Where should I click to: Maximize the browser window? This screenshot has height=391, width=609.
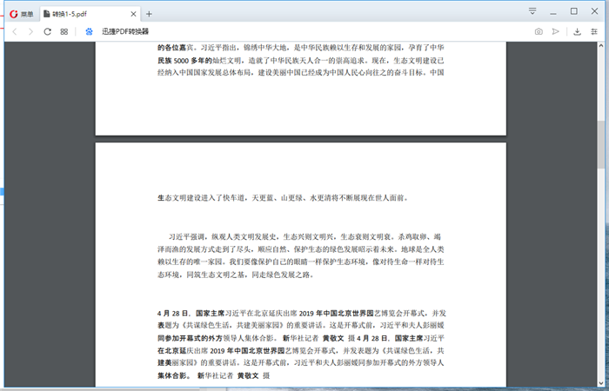(573, 11)
